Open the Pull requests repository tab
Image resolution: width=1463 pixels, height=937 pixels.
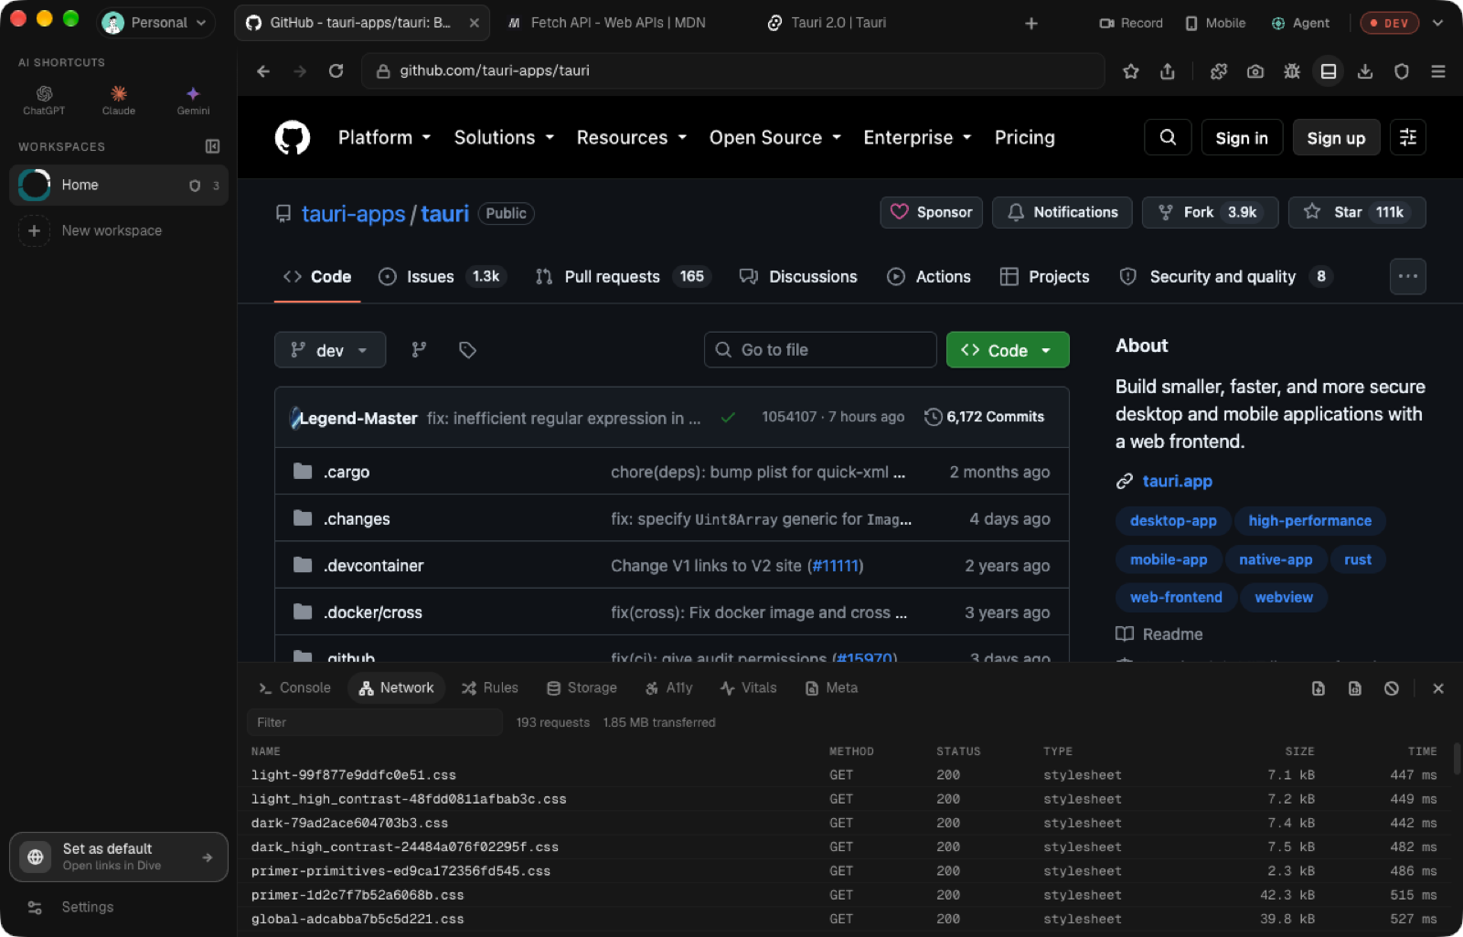point(623,276)
